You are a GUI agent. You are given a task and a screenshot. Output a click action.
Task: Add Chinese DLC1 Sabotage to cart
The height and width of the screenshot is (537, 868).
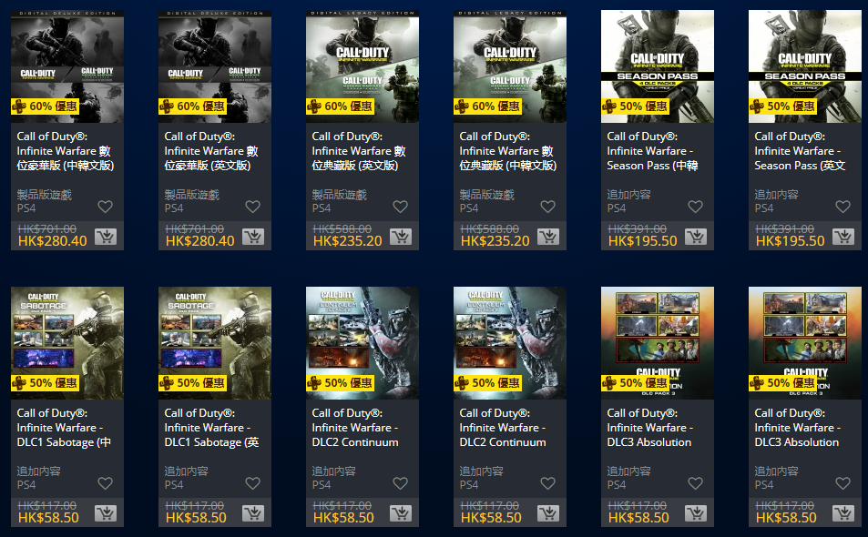[x=105, y=513]
